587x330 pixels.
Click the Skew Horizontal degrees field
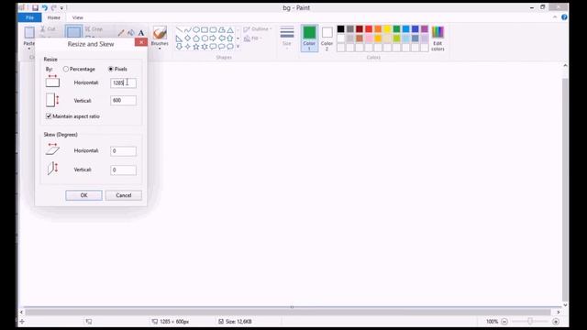tap(123, 150)
